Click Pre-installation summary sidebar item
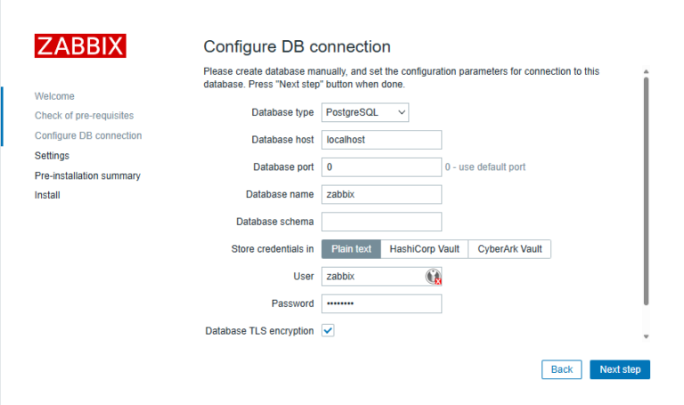Viewport: 684px width, 405px height. tap(87, 175)
